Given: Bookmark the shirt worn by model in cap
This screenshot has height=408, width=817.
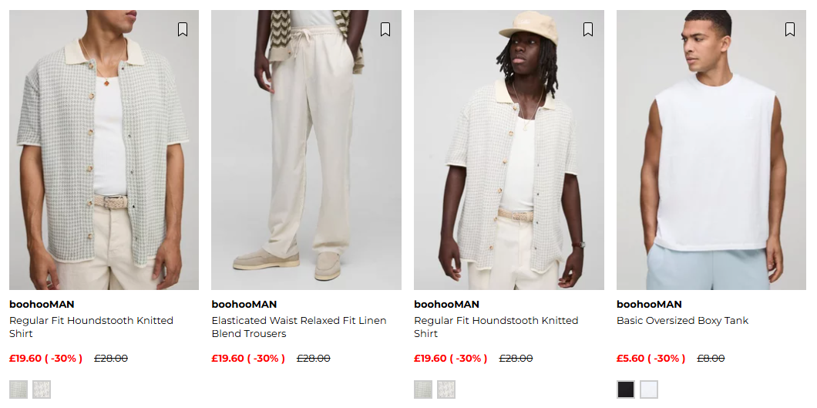Looking at the screenshot, I should coord(587,29).
